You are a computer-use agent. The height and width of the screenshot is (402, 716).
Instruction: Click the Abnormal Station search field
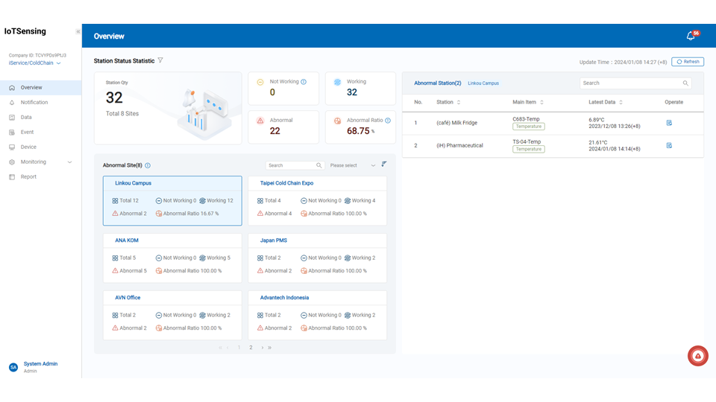(631, 83)
